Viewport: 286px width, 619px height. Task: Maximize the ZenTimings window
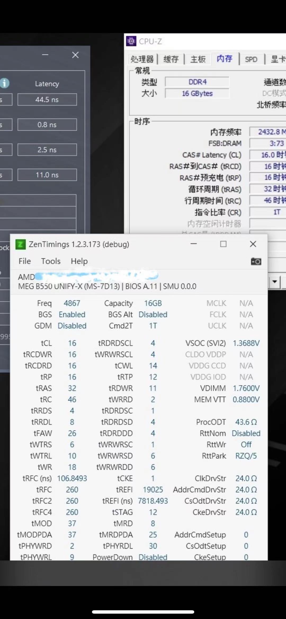pos(223,244)
